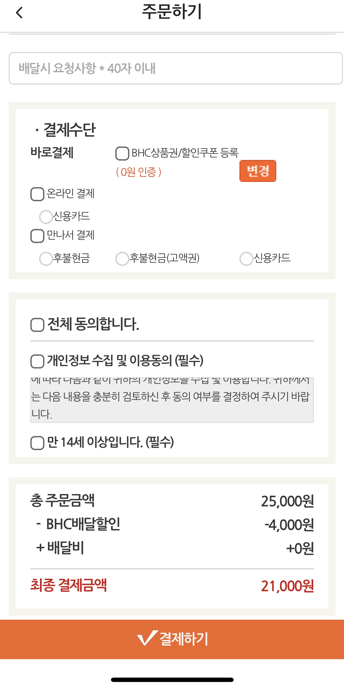
Task: Tap the home indicator bar
Action: 172,680
